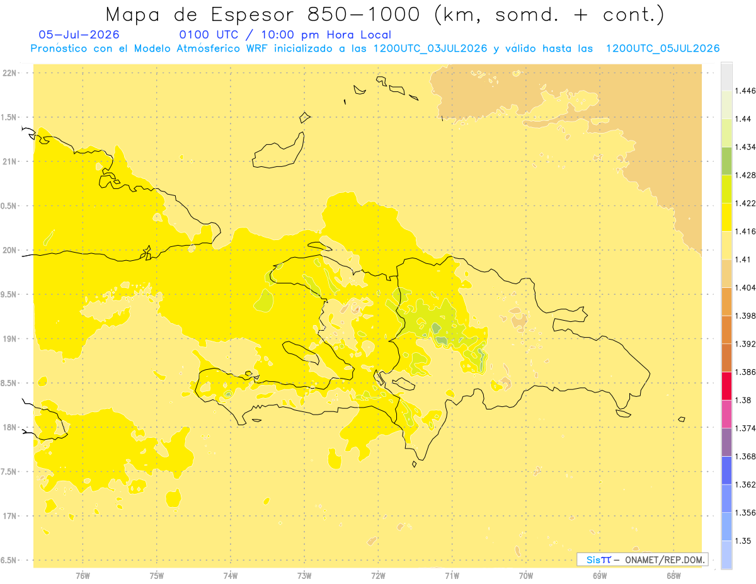This screenshot has height=584, width=756.
Task: Click the 74W longitude label
Action: (231, 575)
